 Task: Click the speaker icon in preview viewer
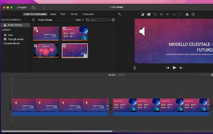coord(145,31)
